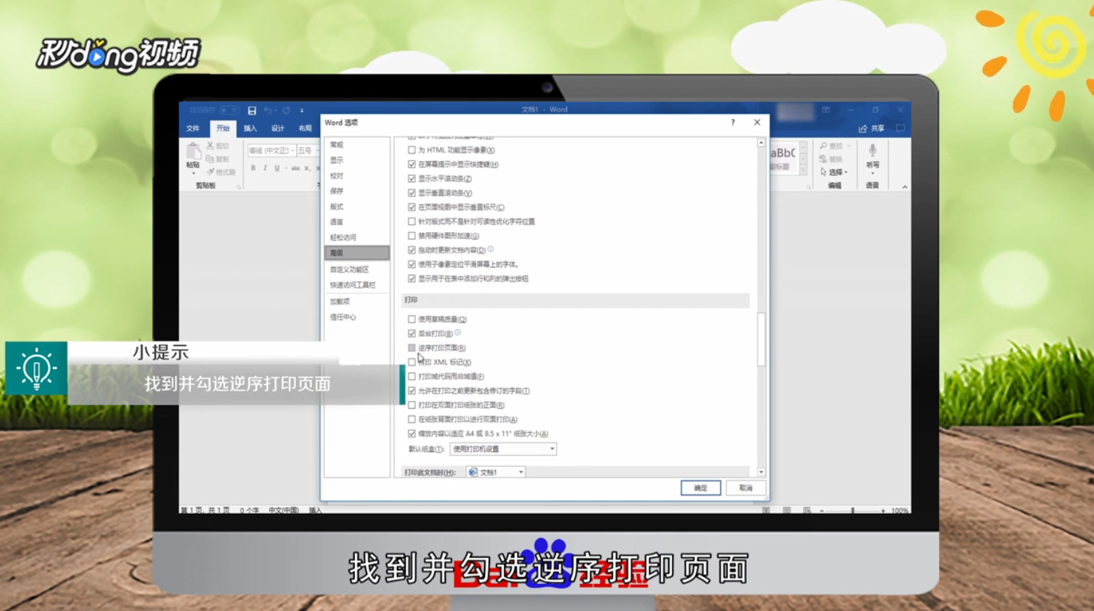
Task: Click the Italic I icon
Action: [x=266, y=168]
